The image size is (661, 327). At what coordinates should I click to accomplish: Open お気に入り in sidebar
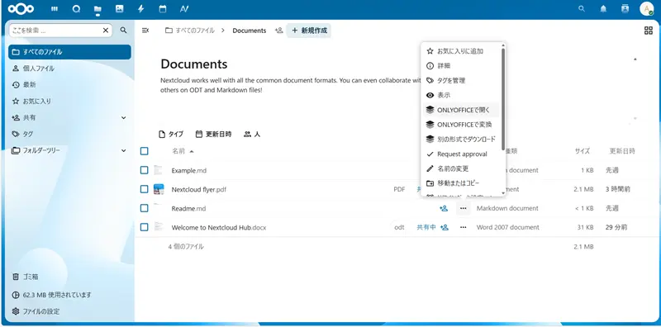click(69, 101)
